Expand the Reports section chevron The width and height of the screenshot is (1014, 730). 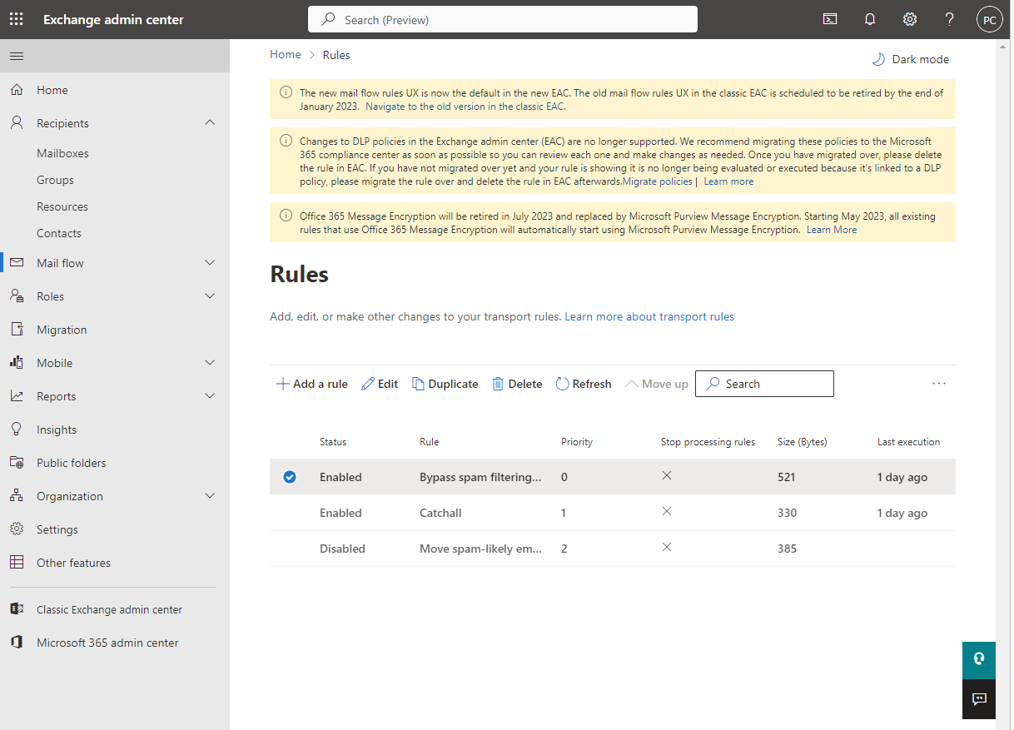tap(210, 396)
